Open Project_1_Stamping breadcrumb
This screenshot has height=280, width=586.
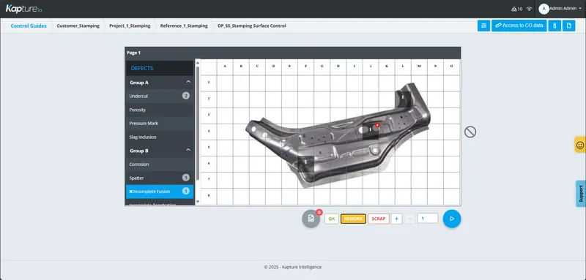(x=130, y=26)
